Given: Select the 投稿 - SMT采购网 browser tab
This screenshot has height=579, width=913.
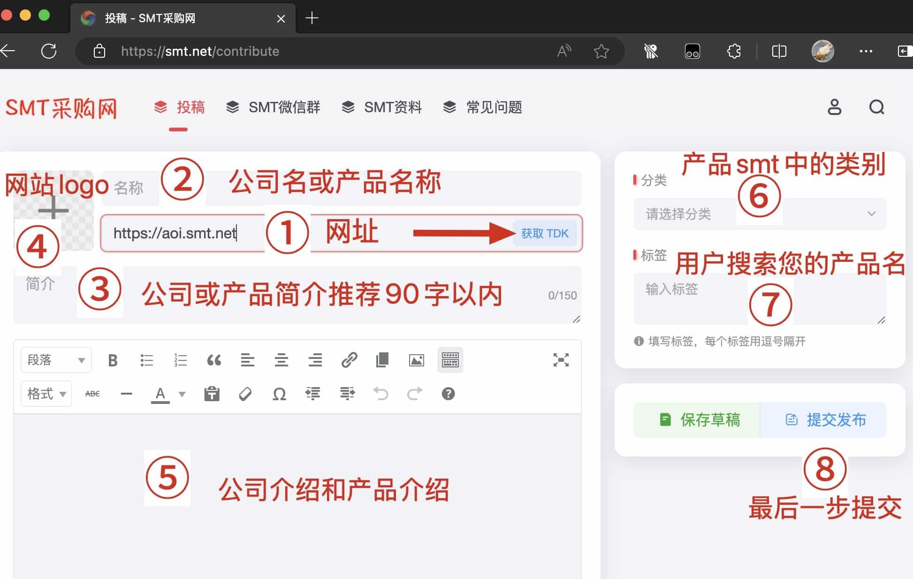Looking at the screenshot, I should pyautogui.click(x=183, y=18).
